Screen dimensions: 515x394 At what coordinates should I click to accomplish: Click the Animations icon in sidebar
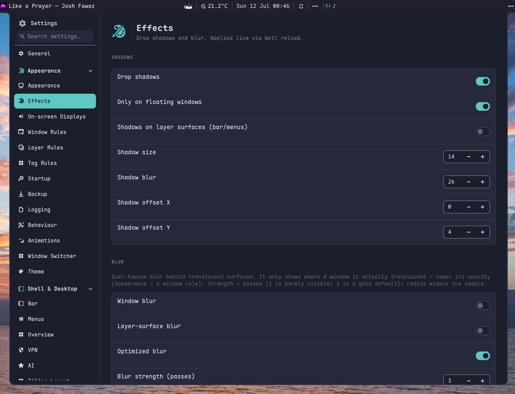pos(21,240)
